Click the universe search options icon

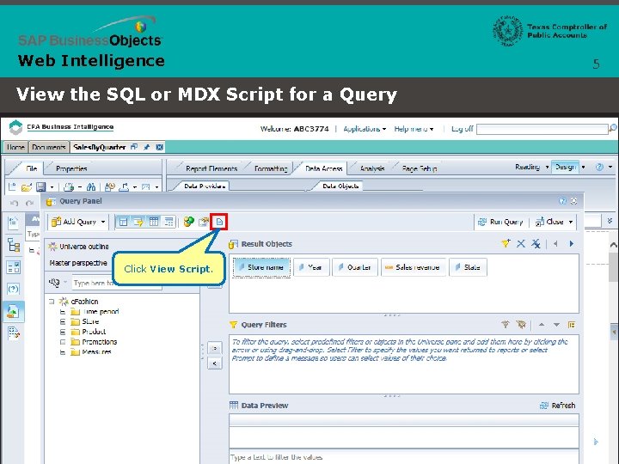[x=54, y=283]
